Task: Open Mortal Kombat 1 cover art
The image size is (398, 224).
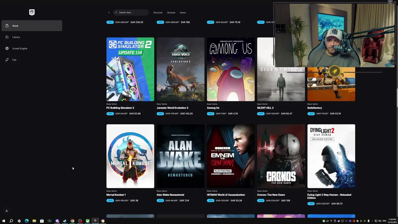Action: pyautogui.click(x=130, y=156)
